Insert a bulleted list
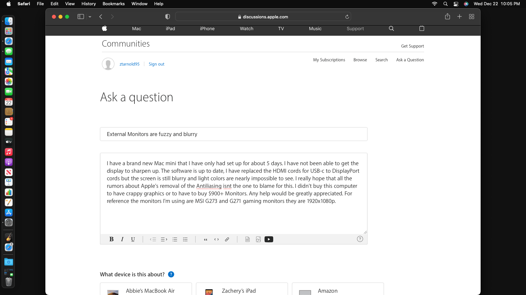 click(x=185, y=239)
